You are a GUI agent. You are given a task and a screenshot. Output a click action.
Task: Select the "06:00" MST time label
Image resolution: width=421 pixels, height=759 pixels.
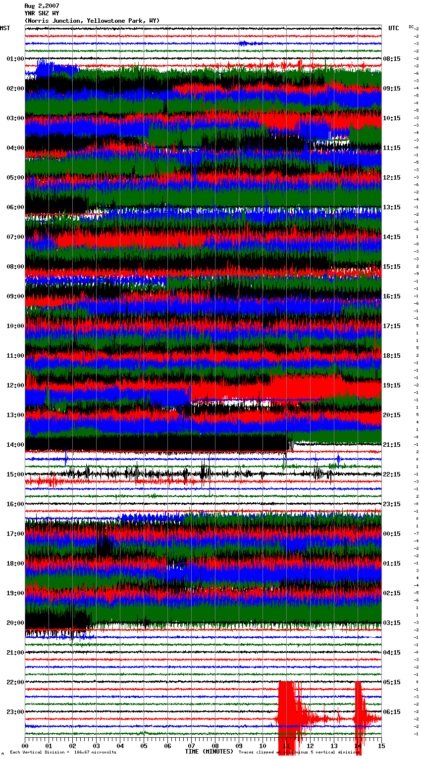click(15, 207)
